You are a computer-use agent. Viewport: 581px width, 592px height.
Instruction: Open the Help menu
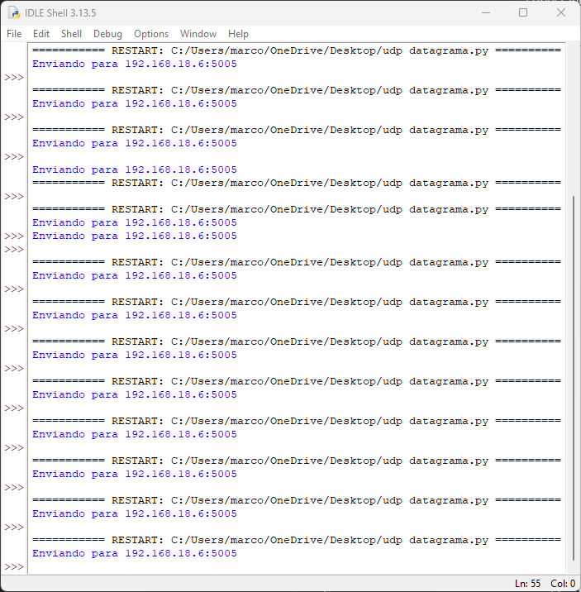pyautogui.click(x=238, y=34)
